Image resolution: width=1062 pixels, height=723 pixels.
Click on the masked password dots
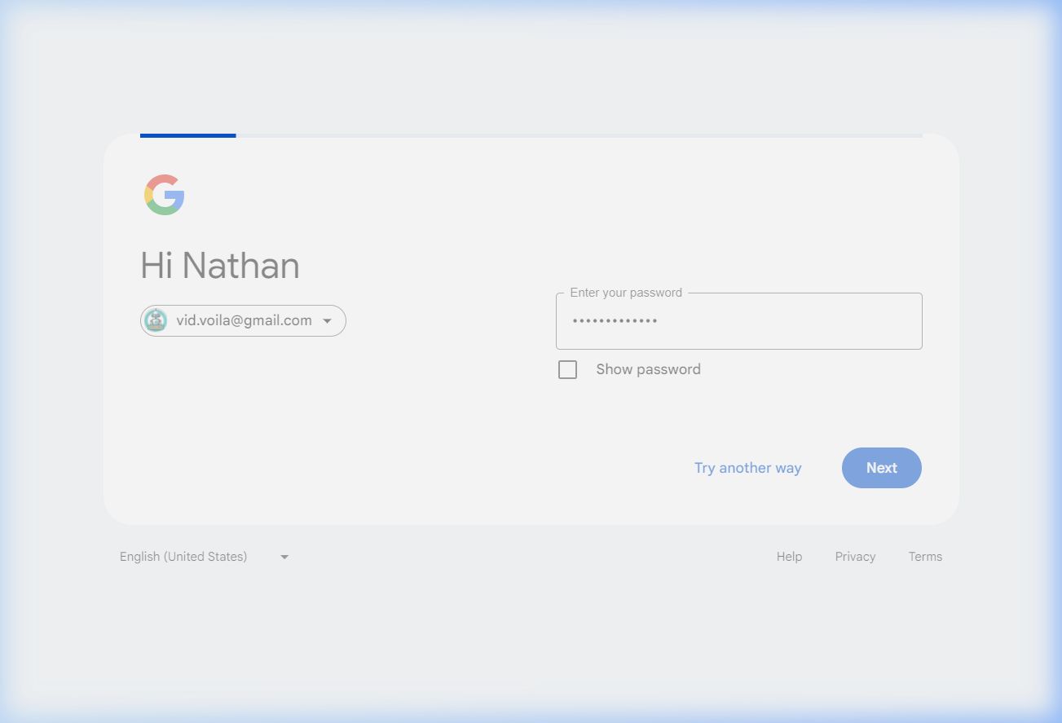615,321
